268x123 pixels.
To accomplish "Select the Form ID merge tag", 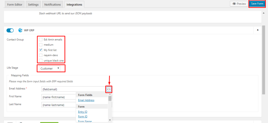I will click(x=83, y=116).
